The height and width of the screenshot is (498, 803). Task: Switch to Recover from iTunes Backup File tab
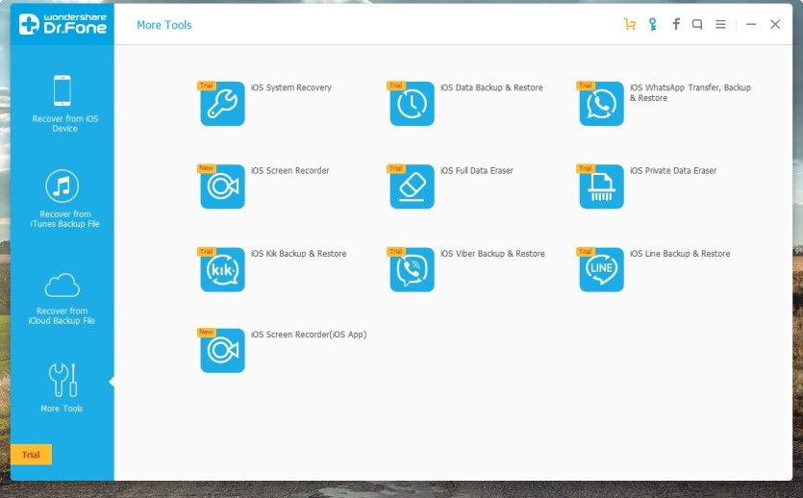pyautogui.click(x=63, y=200)
